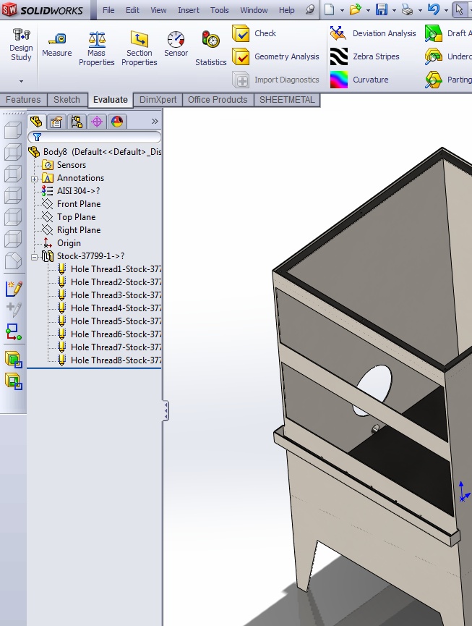Pin the menu bar with pushpin
The height and width of the screenshot is (626, 472).
point(310,9)
